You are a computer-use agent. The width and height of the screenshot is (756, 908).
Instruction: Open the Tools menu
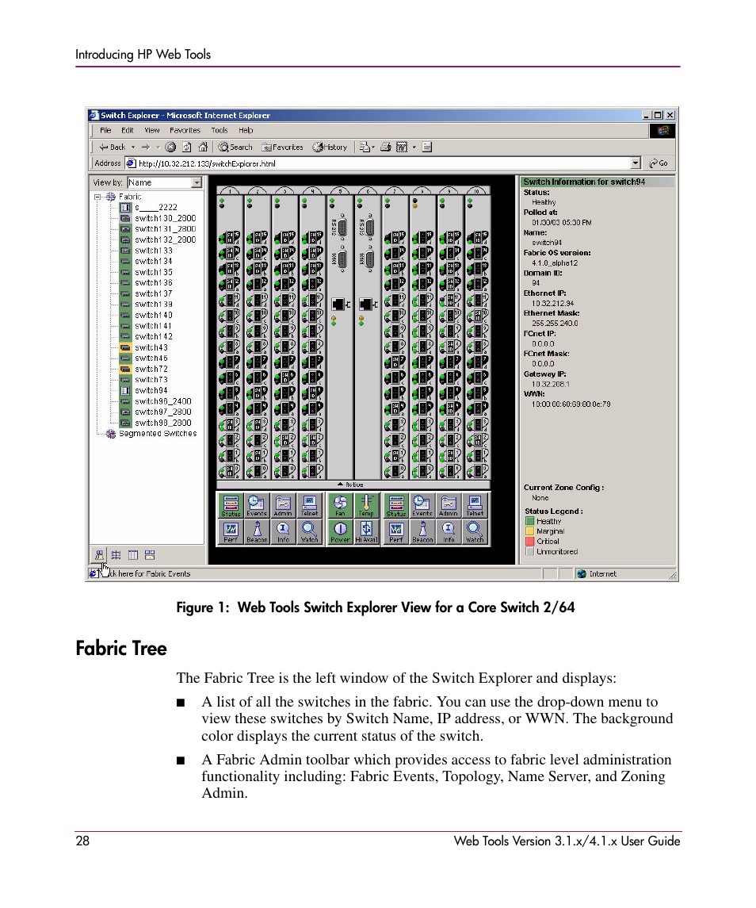click(x=220, y=130)
